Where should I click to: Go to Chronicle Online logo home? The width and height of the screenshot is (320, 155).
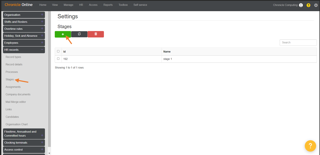tap(19, 5)
